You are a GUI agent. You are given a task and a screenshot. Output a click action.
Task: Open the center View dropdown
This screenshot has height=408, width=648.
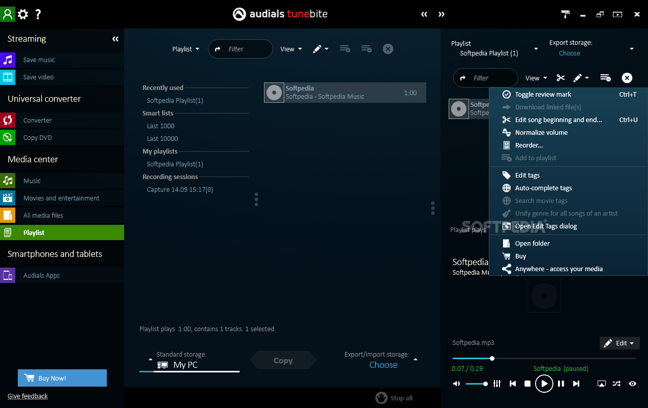[x=291, y=49]
